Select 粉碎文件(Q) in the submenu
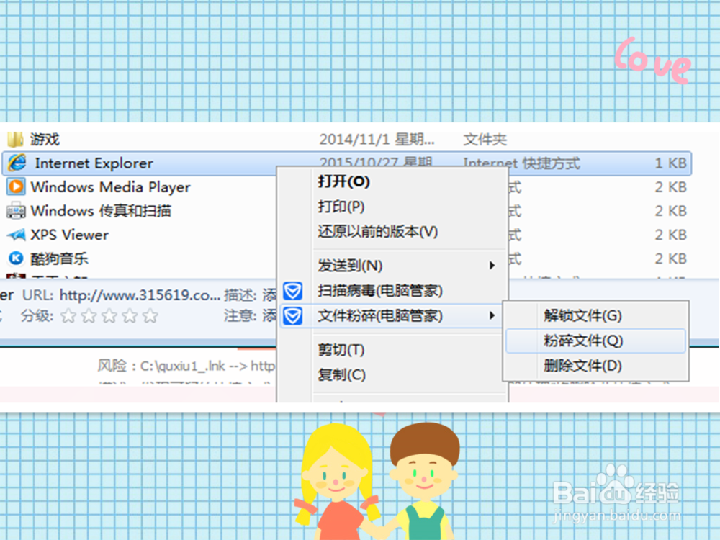This screenshot has height=540, width=720. point(583,341)
